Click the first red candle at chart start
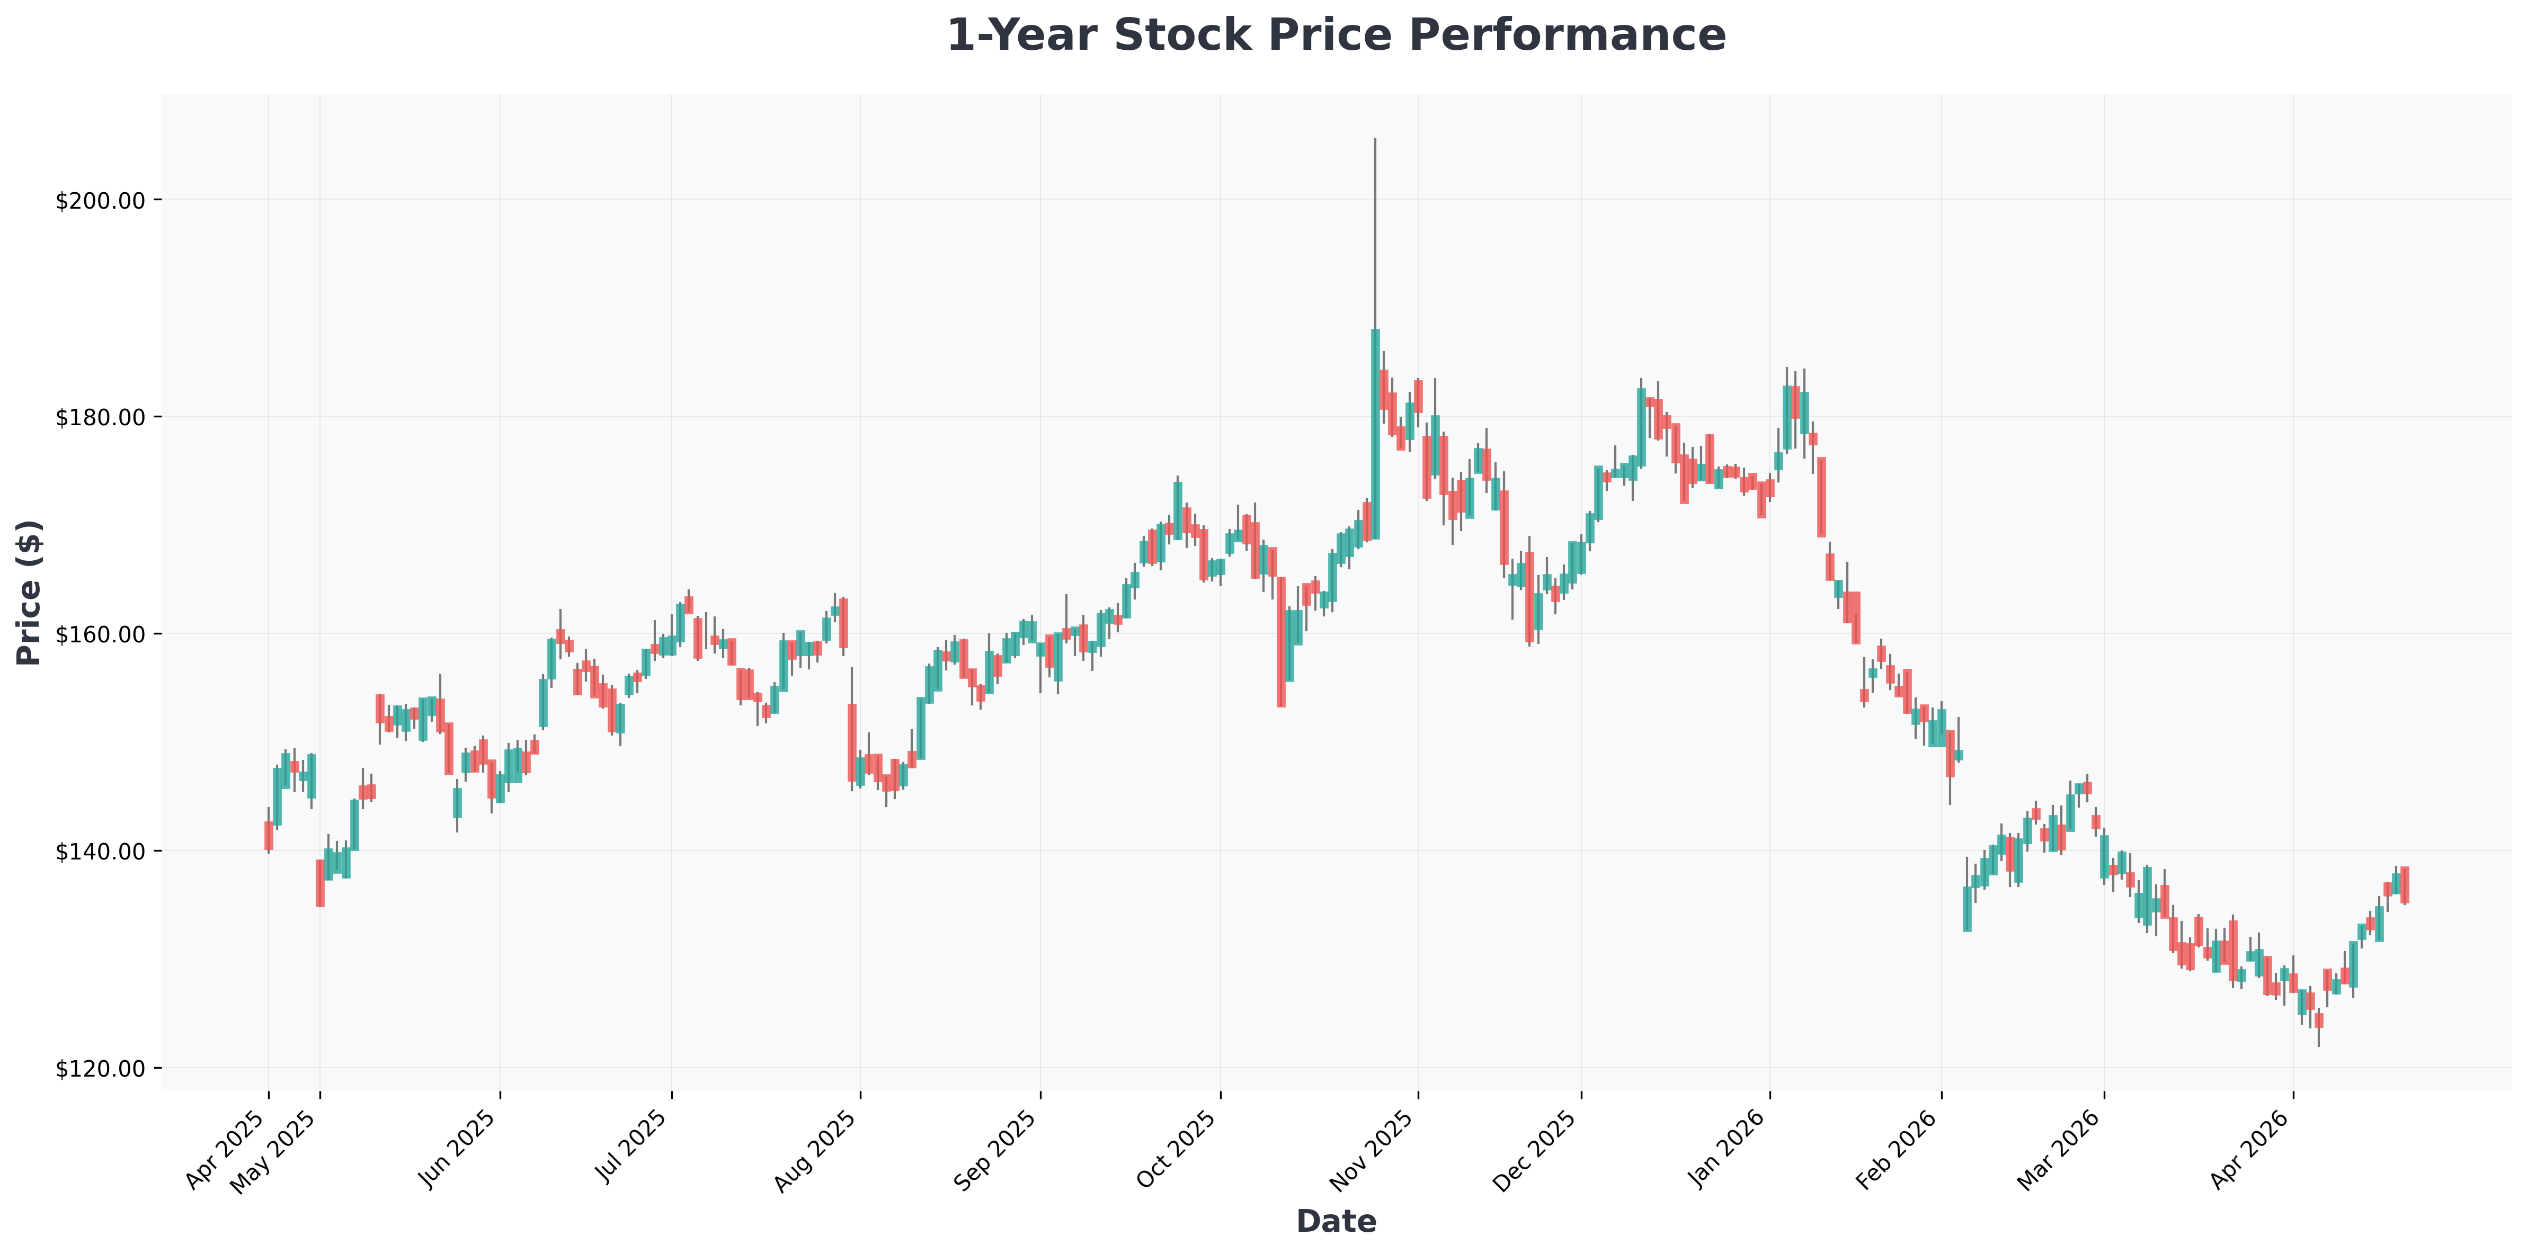The image size is (2527, 1254). tap(269, 835)
